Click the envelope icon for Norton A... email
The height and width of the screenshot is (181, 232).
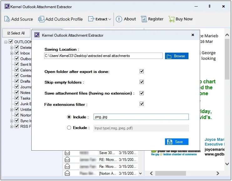click(67, 173)
